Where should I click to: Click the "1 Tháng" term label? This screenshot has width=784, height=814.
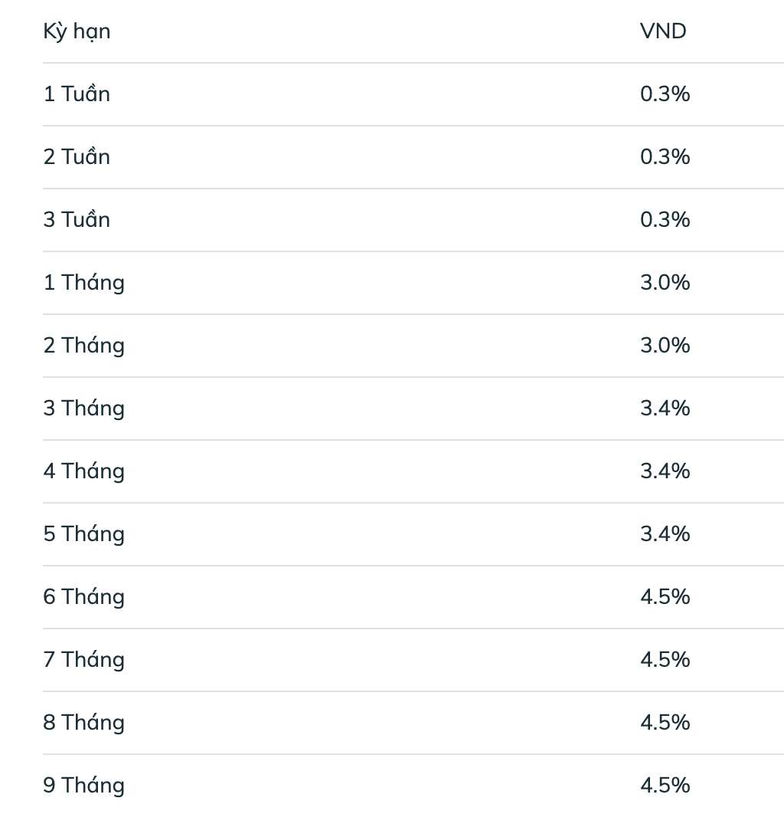coord(83,283)
